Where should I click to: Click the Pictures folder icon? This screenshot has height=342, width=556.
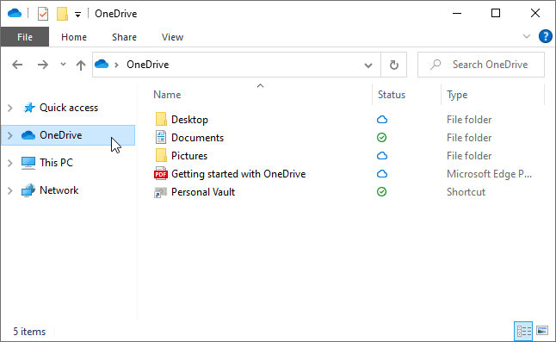[161, 155]
